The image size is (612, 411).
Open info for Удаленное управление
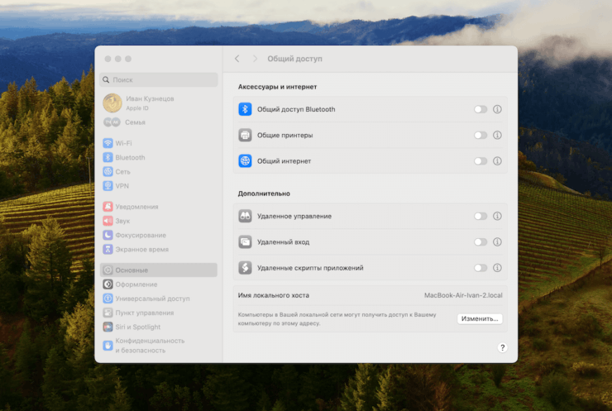(498, 216)
